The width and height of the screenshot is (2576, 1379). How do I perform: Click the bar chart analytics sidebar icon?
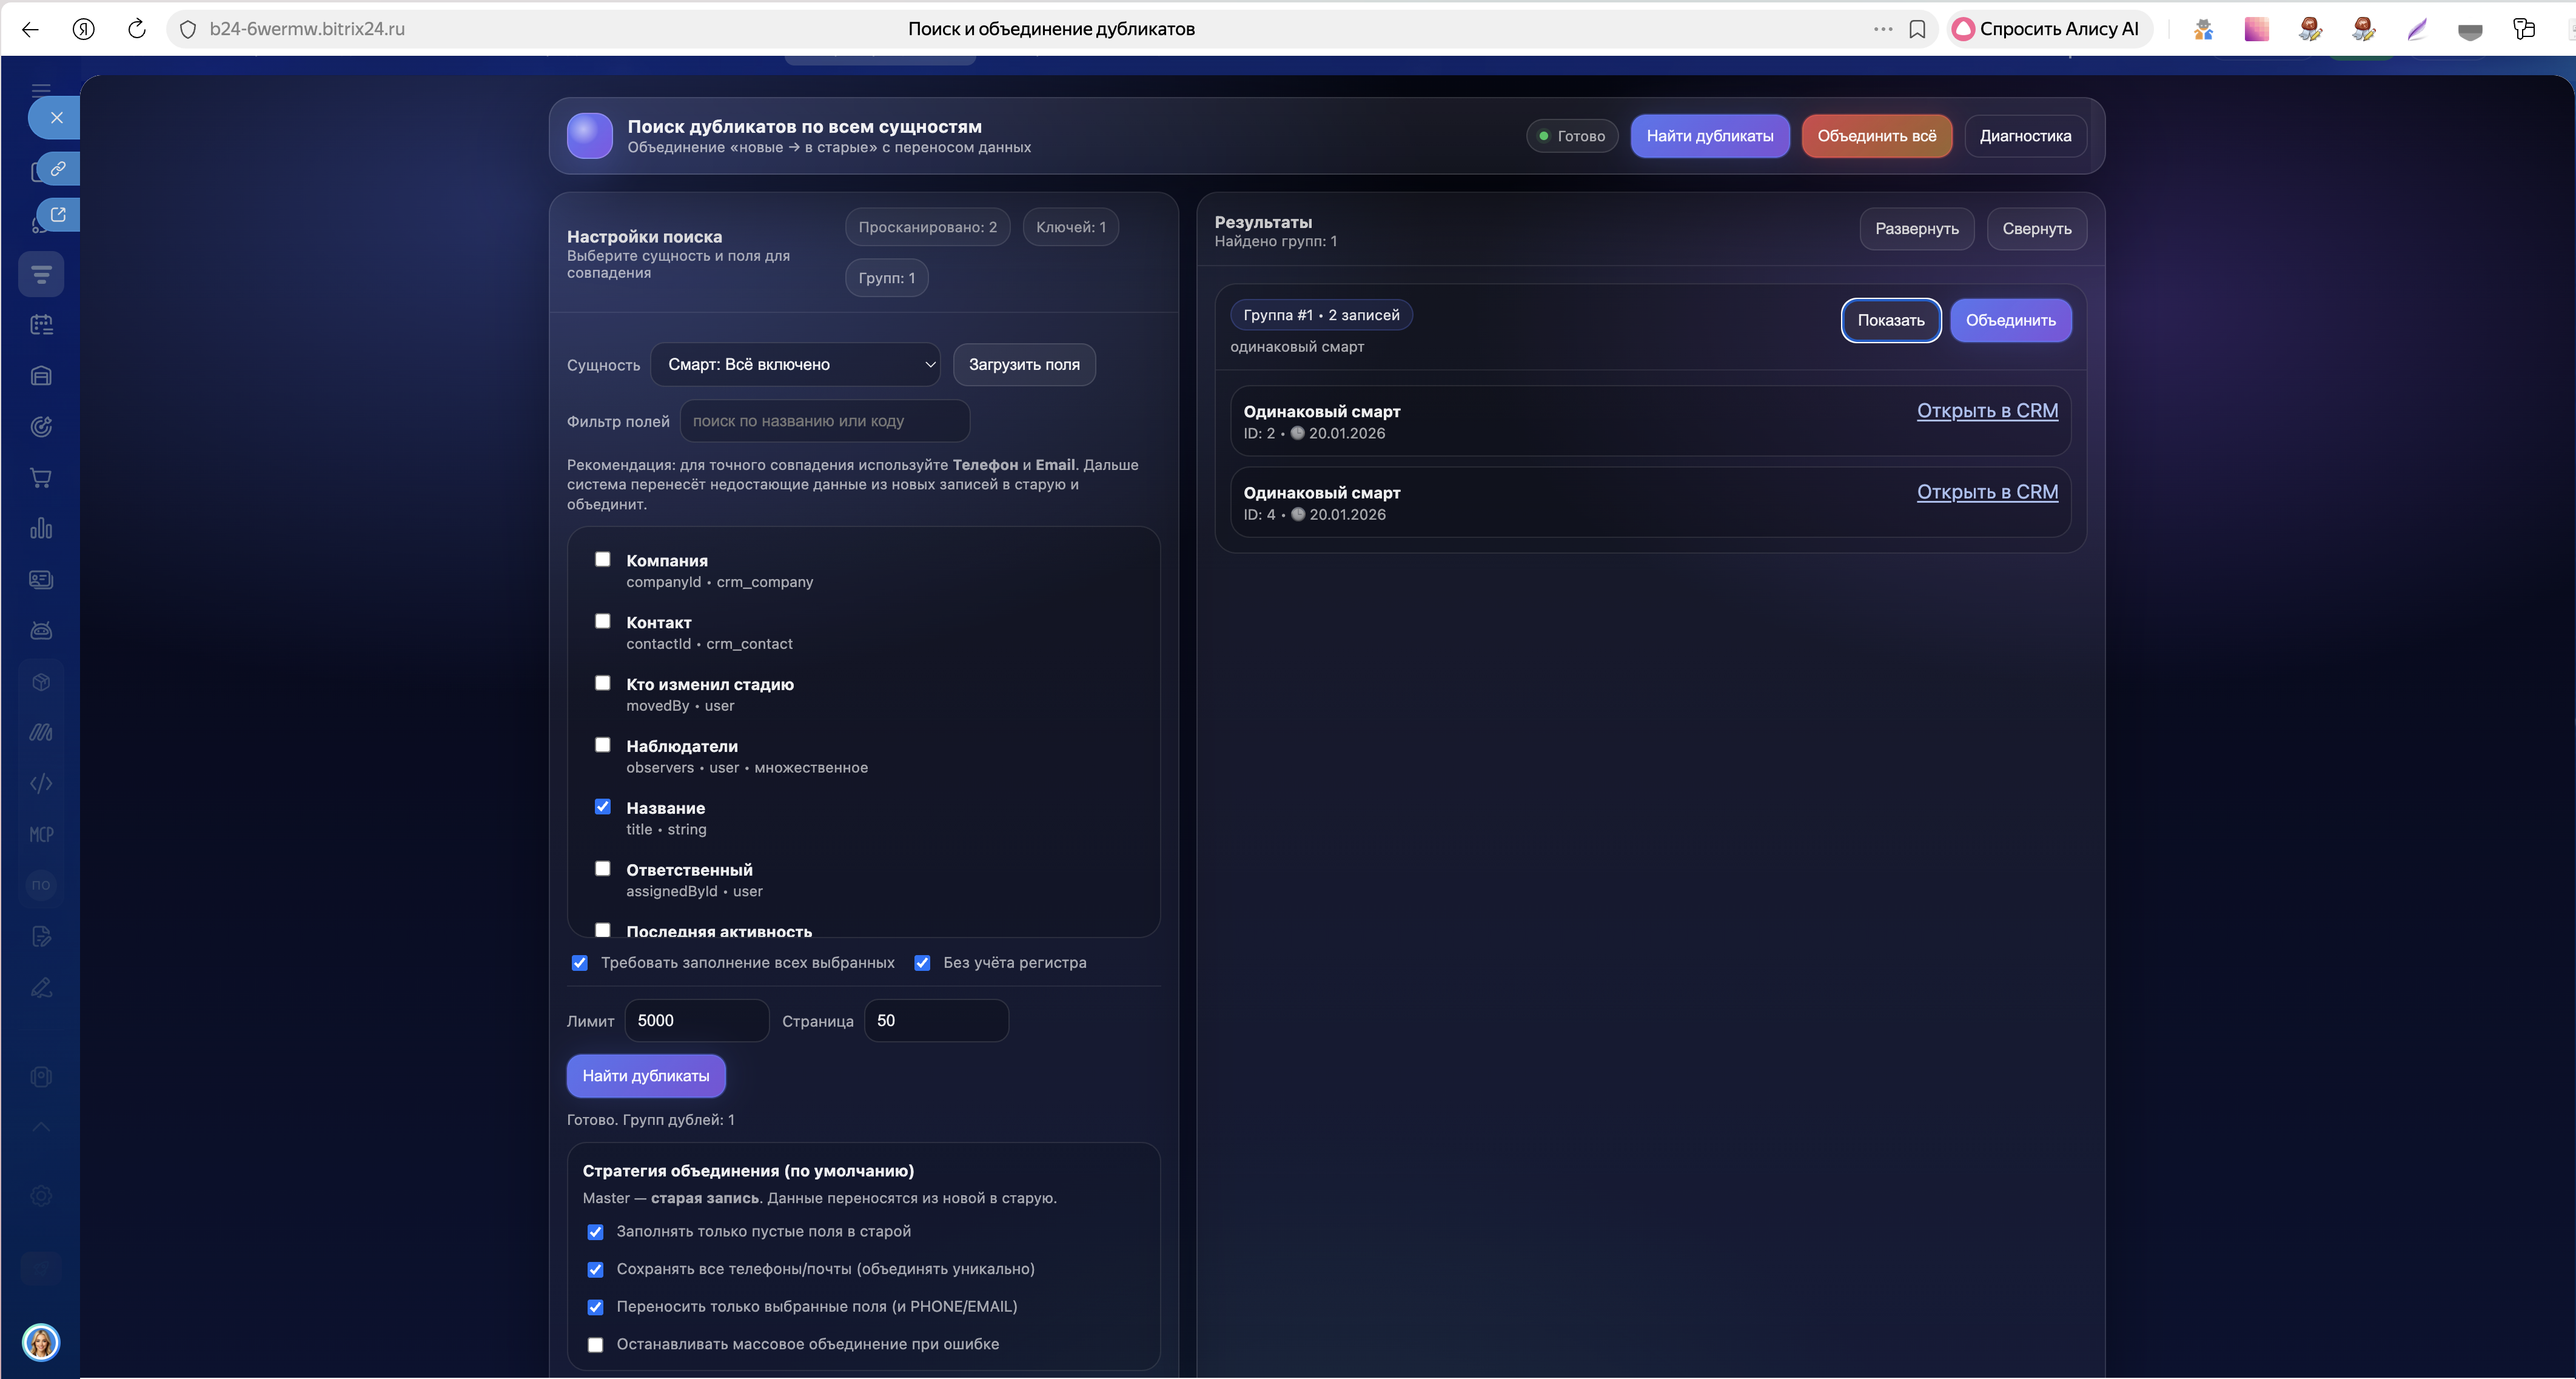41,529
